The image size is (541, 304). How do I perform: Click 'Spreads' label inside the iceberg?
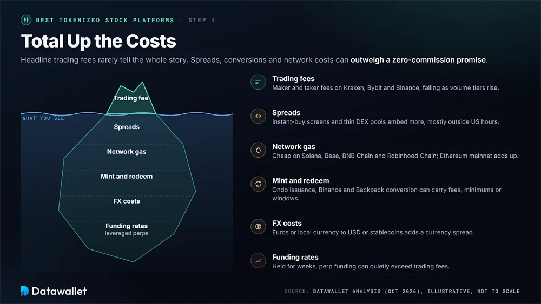[x=127, y=127]
